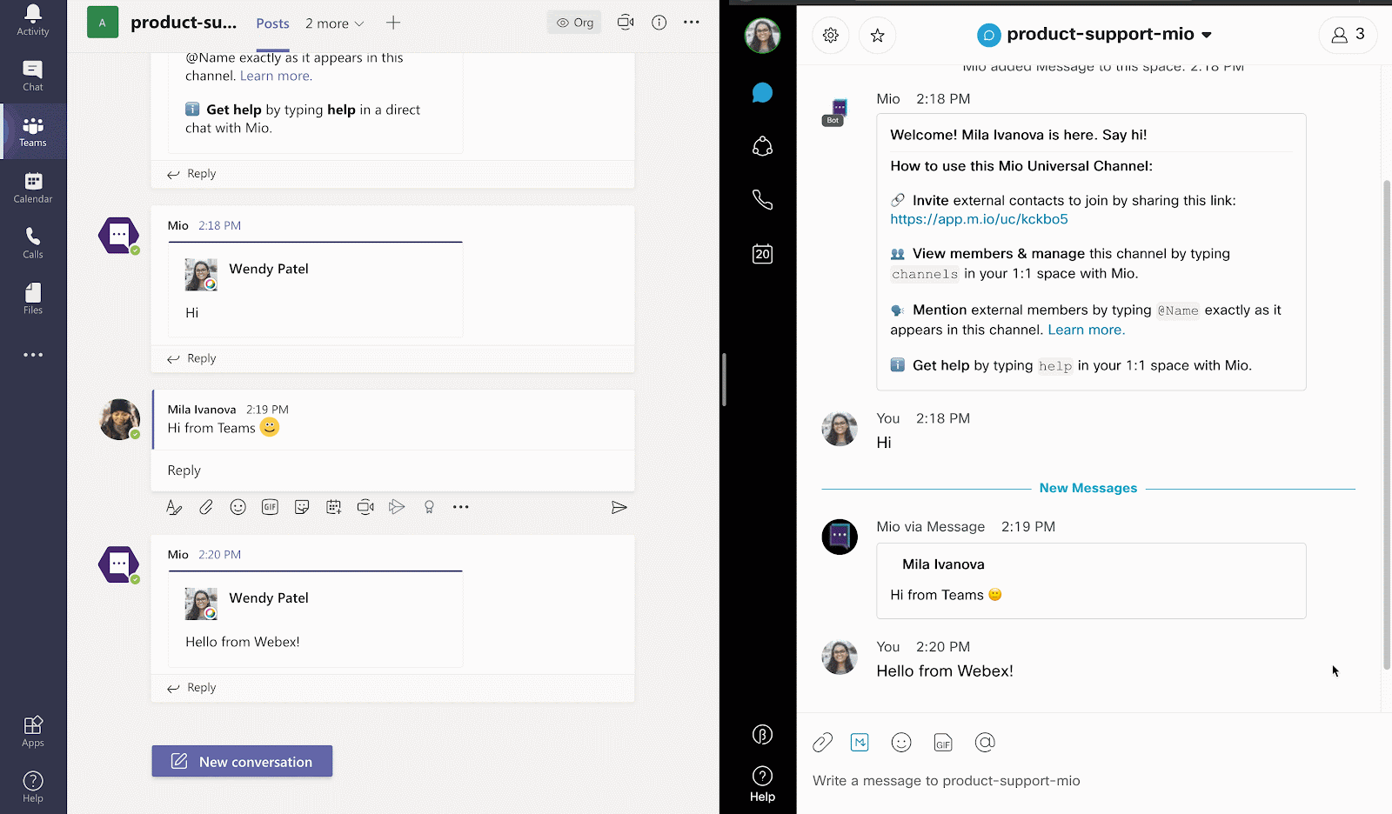Viewport: 1392px width, 814px height.
Task: Open emoji picker in Webex compose
Action: click(901, 742)
